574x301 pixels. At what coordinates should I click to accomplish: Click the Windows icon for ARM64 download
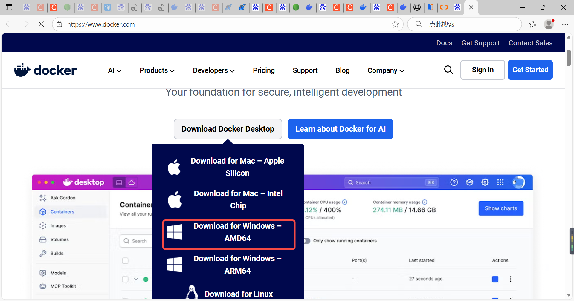(x=174, y=265)
